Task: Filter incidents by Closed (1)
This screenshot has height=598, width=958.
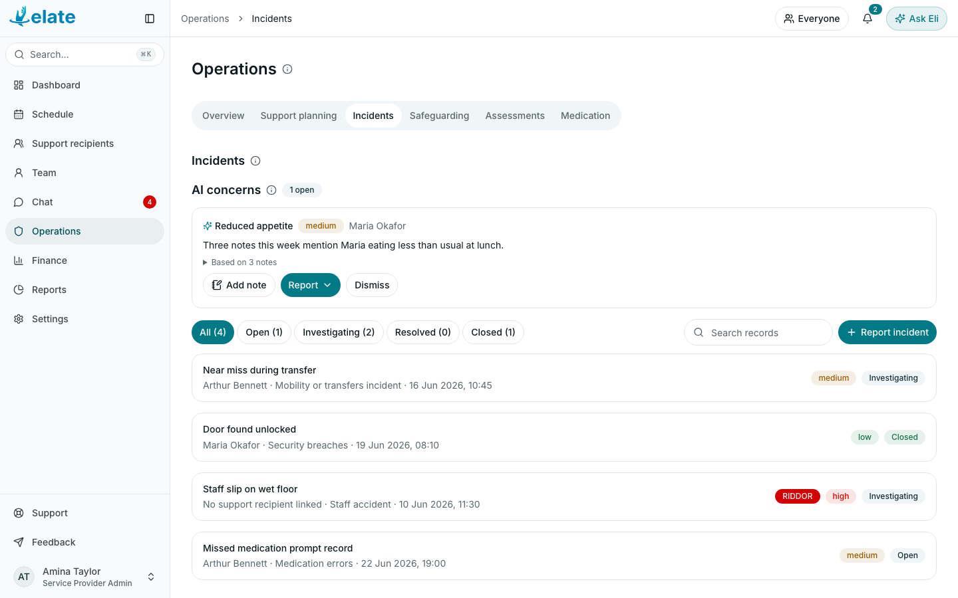Action: [493, 332]
